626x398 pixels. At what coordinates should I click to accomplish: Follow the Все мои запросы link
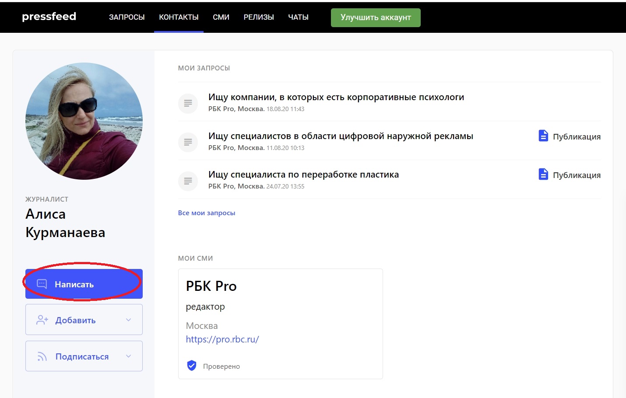click(207, 213)
